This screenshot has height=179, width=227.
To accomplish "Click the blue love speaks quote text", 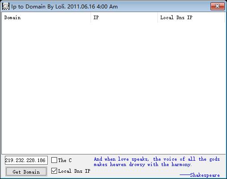I will tap(157, 162).
